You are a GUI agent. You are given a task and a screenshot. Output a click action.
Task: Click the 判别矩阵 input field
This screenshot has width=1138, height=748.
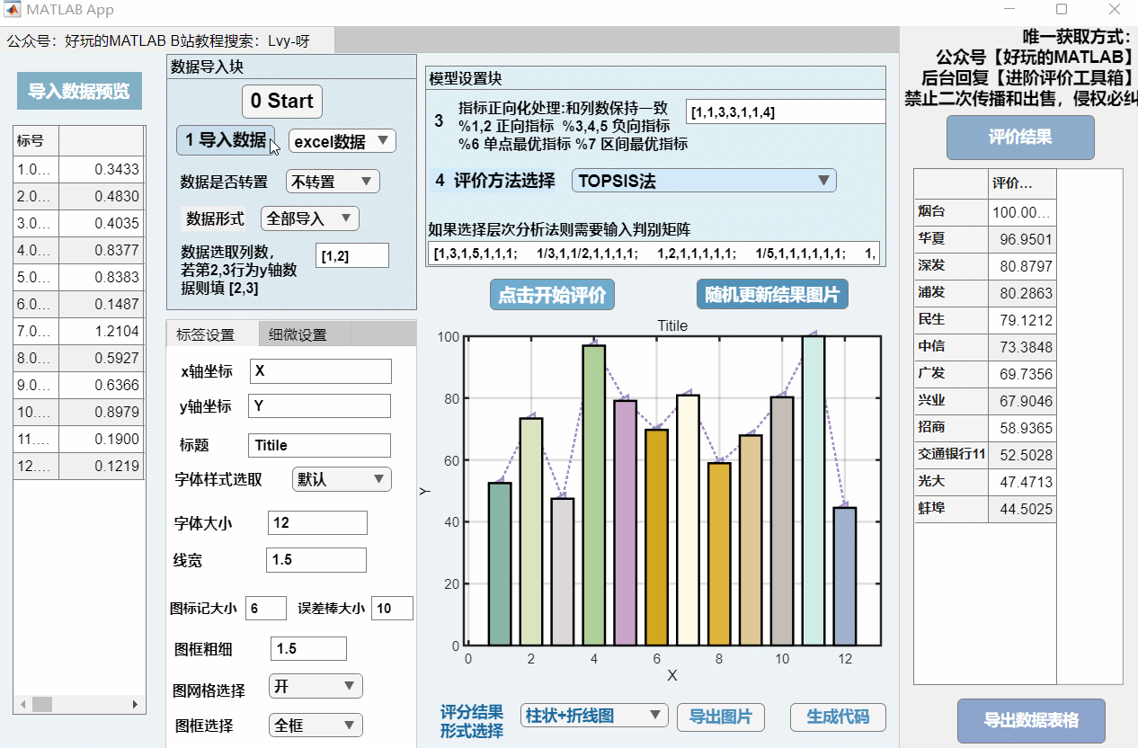click(x=654, y=253)
